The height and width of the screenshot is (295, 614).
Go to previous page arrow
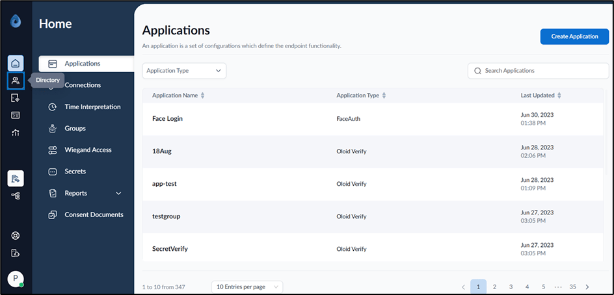click(463, 287)
